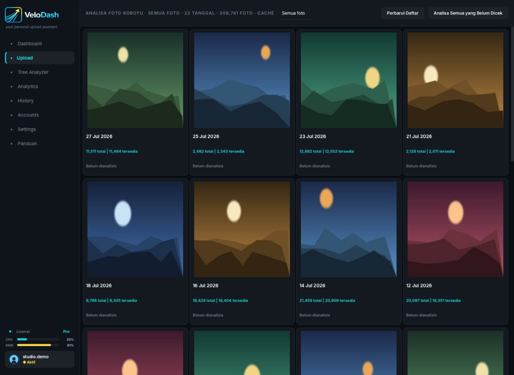Image resolution: width=514 pixels, height=375 pixels.
Task: Open the 18 Jul 2026 photo thumbnail
Action: tap(135, 229)
